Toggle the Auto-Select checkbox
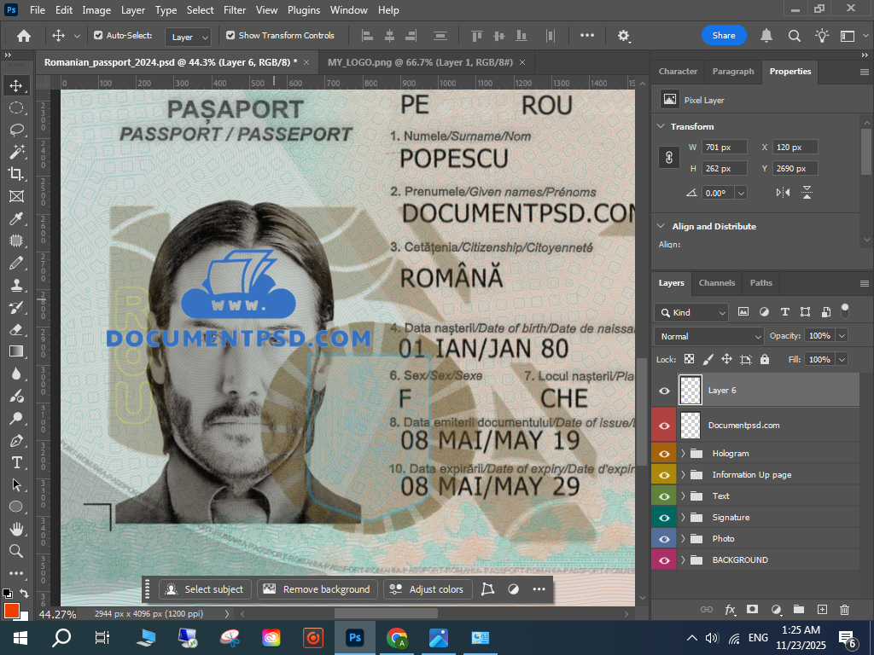874x655 pixels. click(x=98, y=36)
